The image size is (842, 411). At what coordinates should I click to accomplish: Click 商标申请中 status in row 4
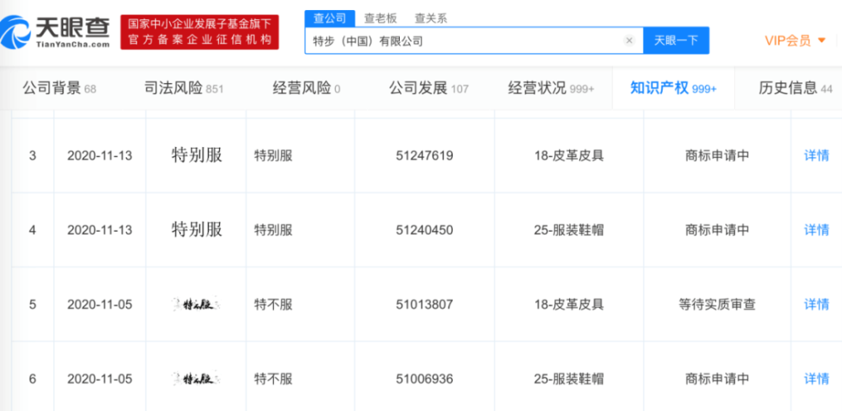pos(717,230)
